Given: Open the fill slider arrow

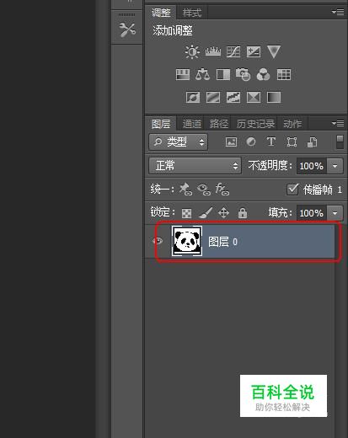Looking at the screenshot, I should point(335,213).
